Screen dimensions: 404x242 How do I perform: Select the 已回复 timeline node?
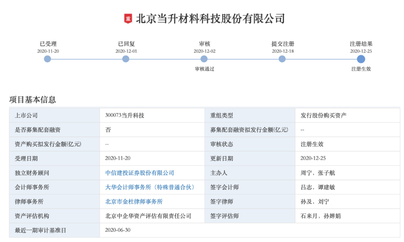click(x=126, y=59)
